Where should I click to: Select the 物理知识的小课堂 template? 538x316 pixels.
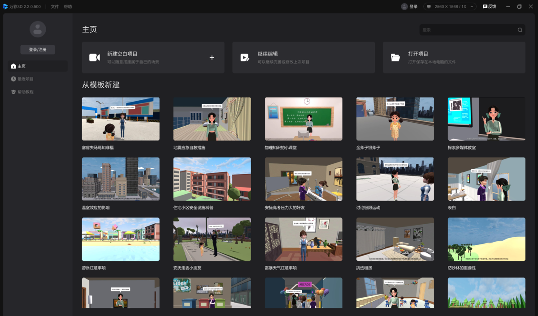[304, 119]
